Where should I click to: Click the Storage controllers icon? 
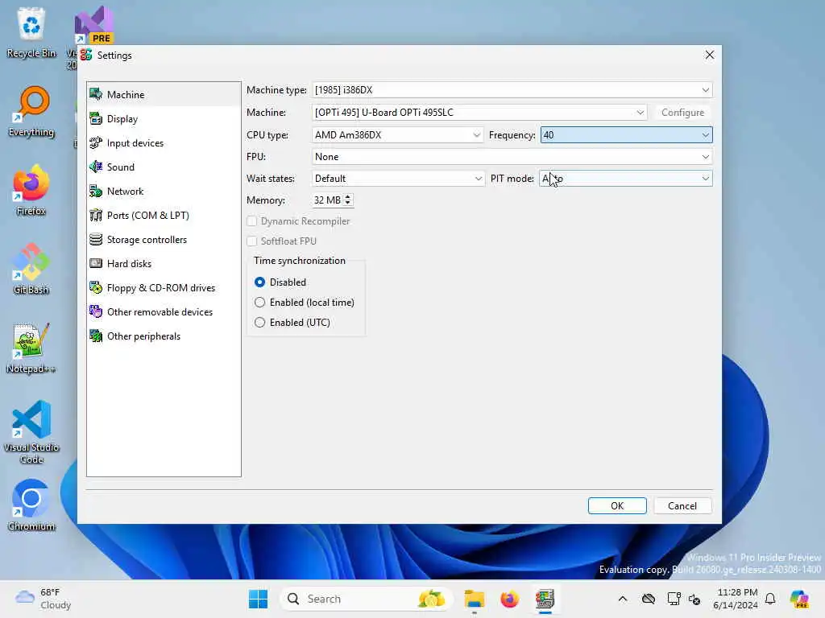point(96,240)
